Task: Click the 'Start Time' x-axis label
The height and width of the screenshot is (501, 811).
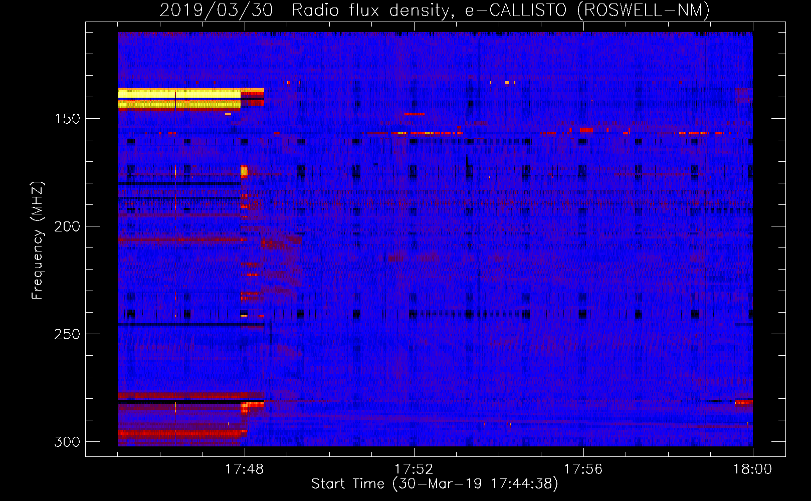Action: [435, 484]
